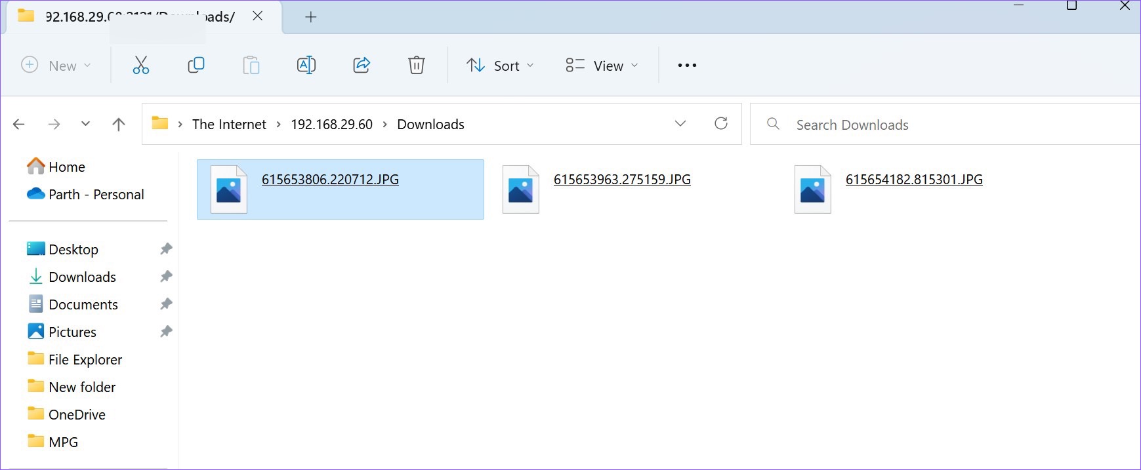Select file 615654182.815301.JPG
Screen dimensions: 1141x470
click(x=914, y=179)
